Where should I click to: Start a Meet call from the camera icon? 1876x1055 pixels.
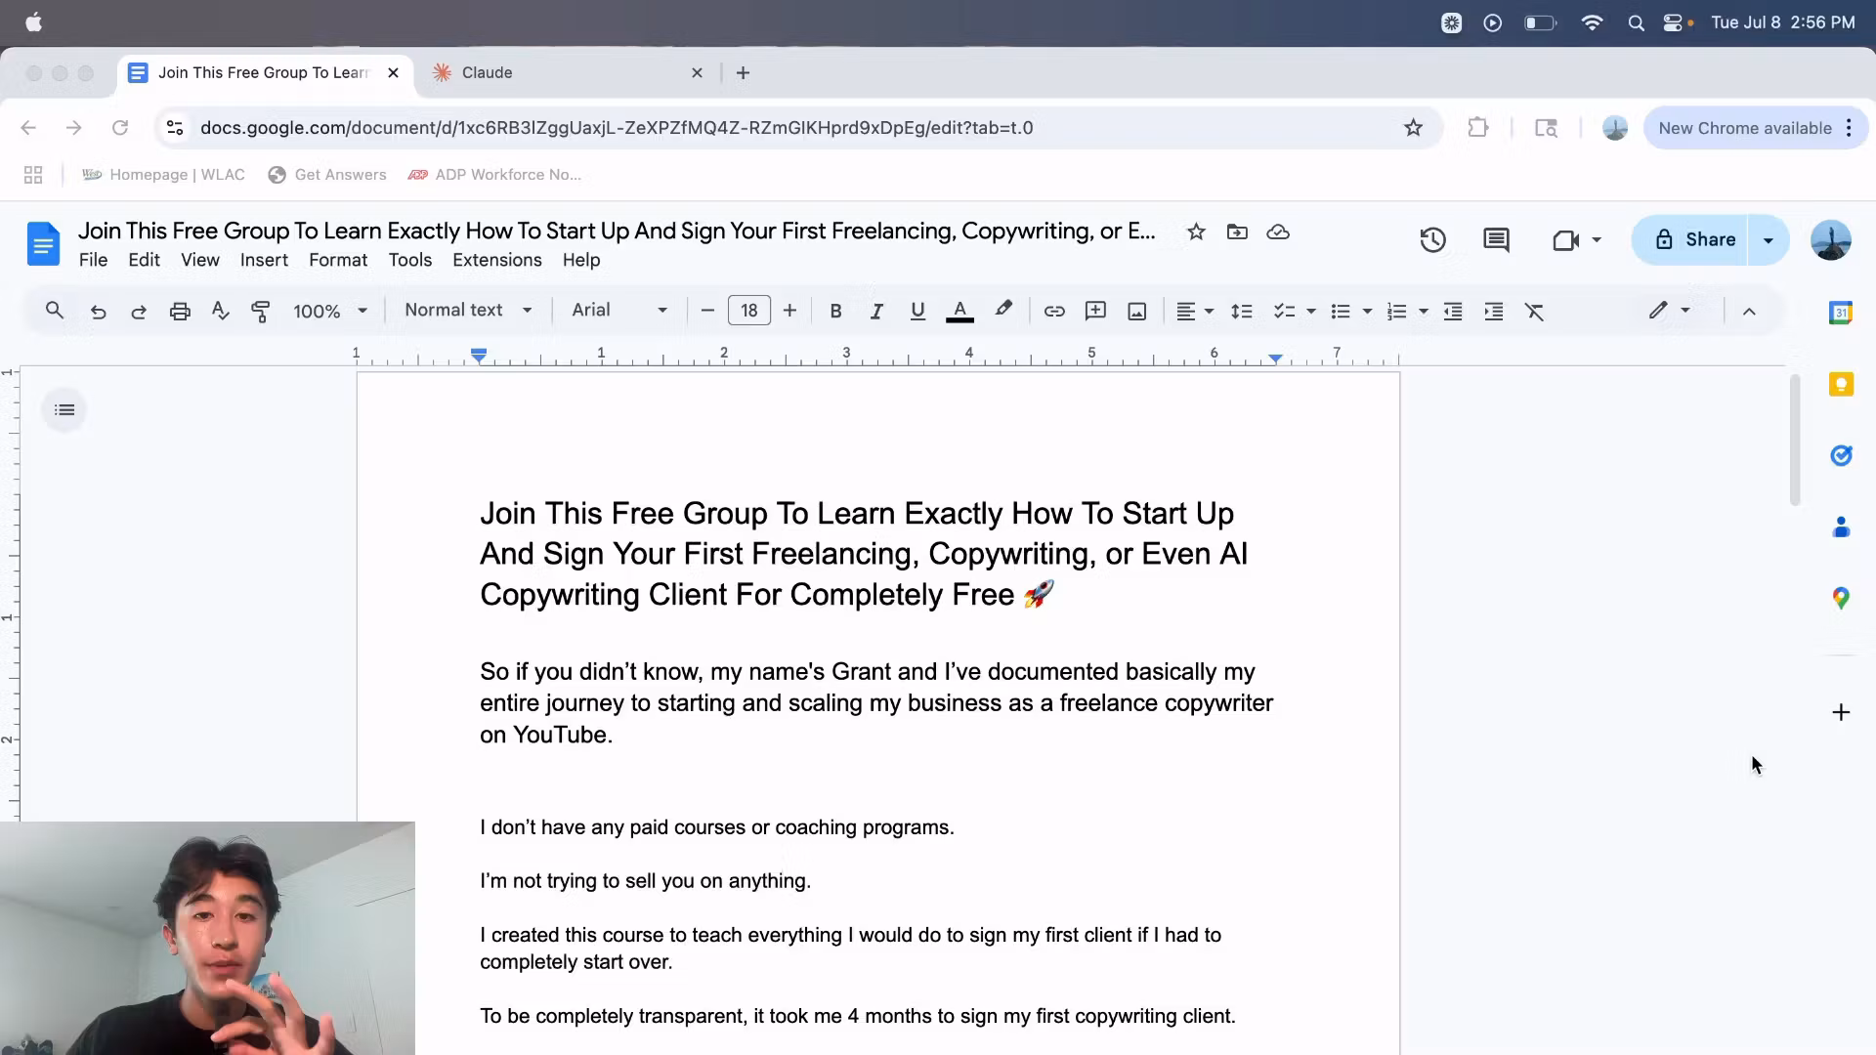coord(1568,239)
